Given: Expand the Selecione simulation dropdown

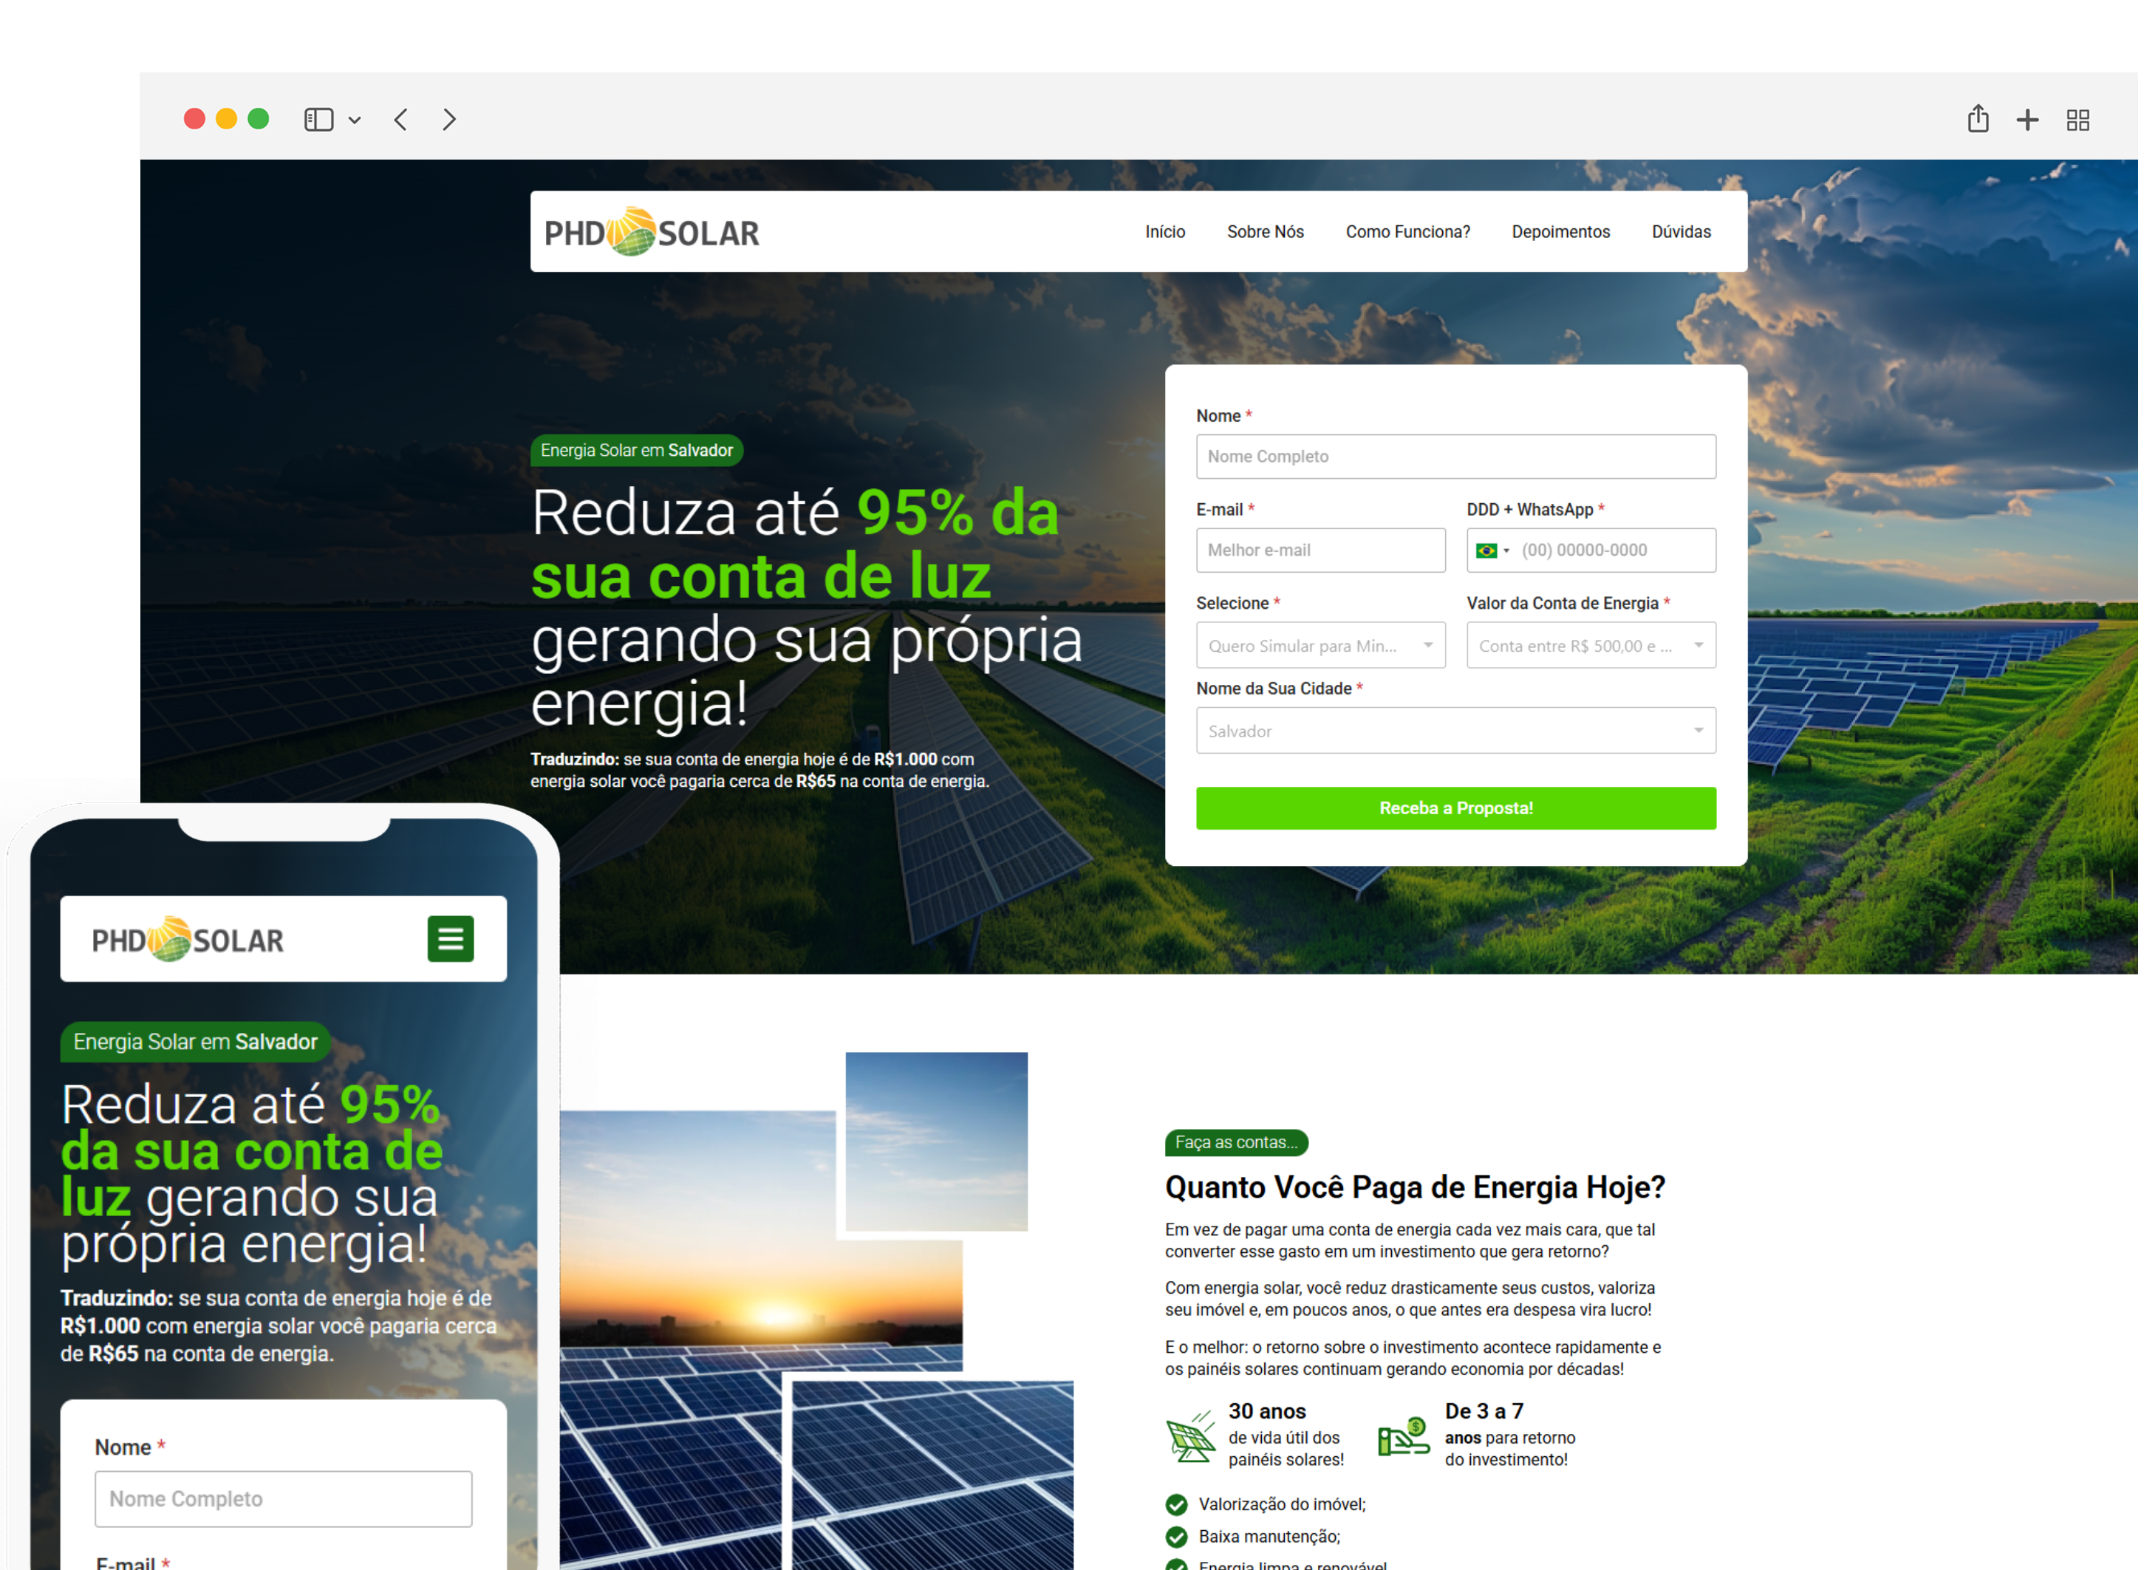Looking at the screenshot, I should pos(1320,645).
